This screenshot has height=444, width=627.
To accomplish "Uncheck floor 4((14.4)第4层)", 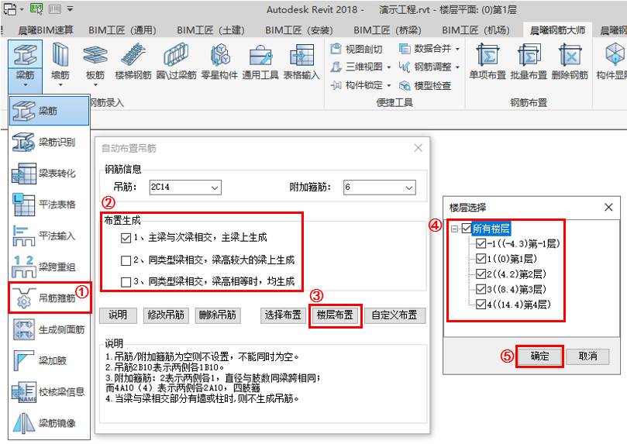I will [481, 304].
